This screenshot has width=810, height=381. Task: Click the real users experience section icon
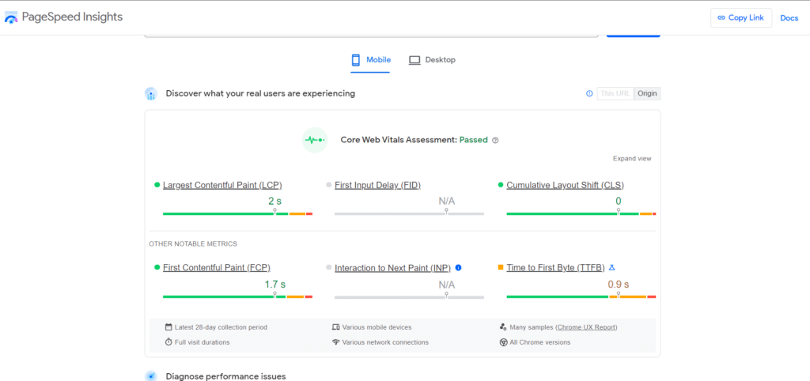coord(151,93)
